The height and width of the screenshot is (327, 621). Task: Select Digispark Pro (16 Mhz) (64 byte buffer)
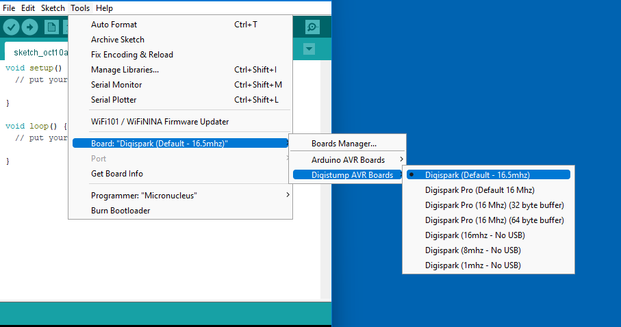tap(488, 220)
